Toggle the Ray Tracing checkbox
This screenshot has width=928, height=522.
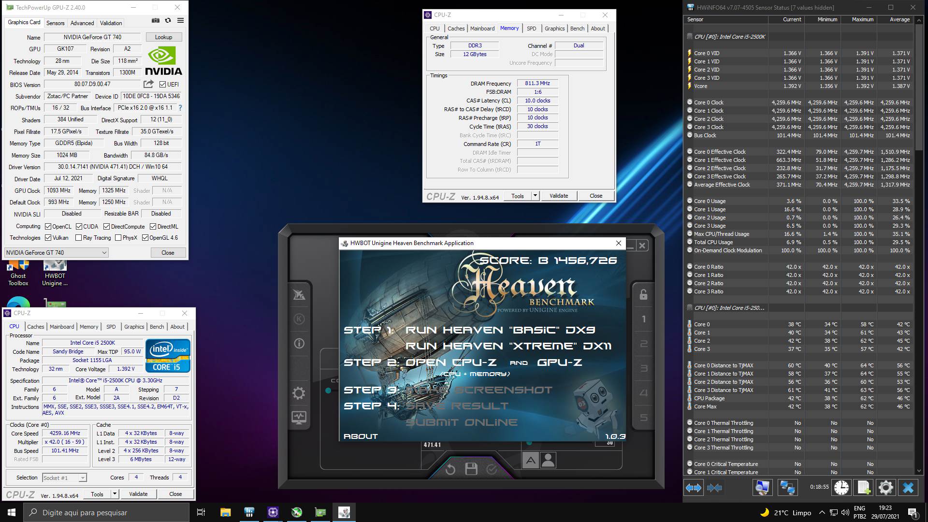78,238
